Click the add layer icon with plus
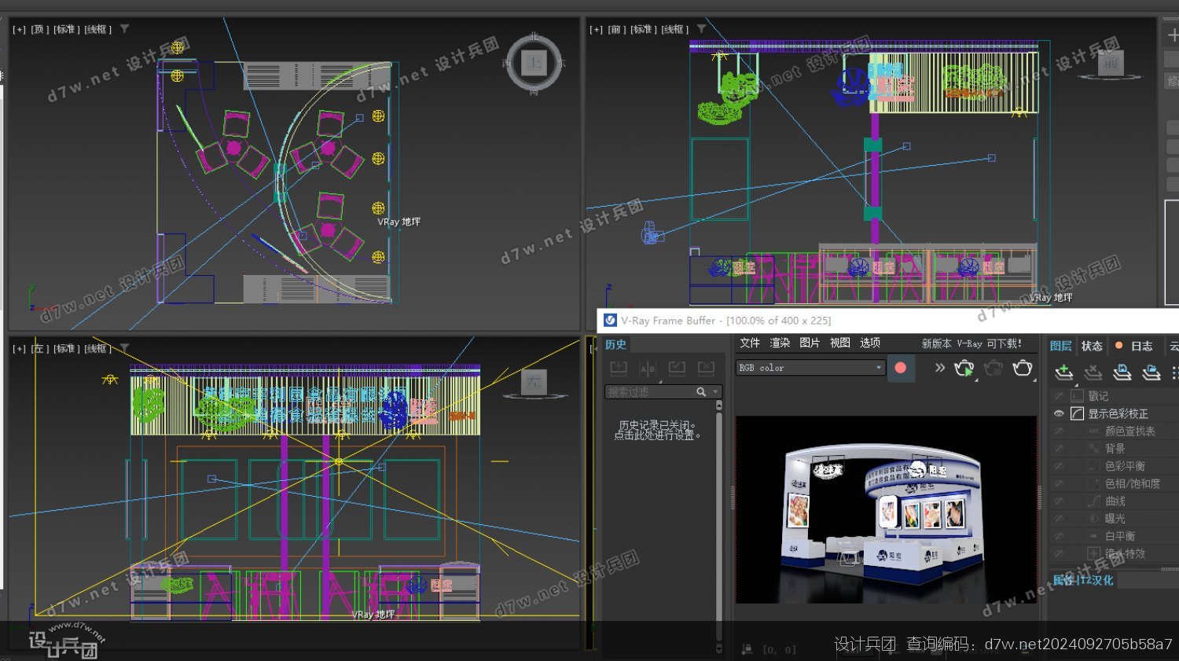The width and height of the screenshot is (1179, 661). pyautogui.click(x=1063, y=372)
